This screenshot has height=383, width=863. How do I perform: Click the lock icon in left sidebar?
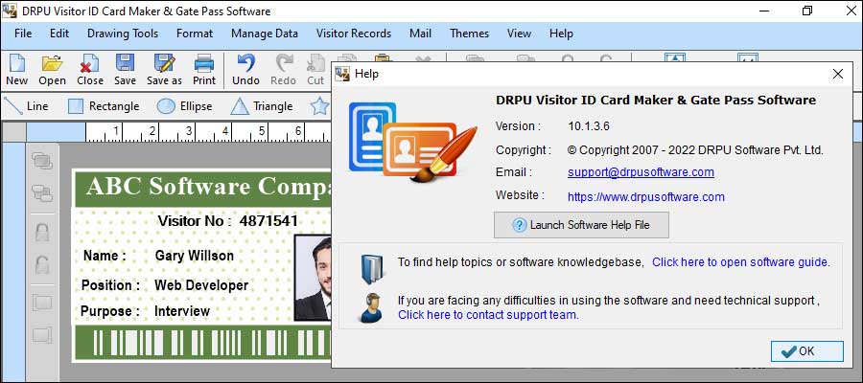[42, 232]
